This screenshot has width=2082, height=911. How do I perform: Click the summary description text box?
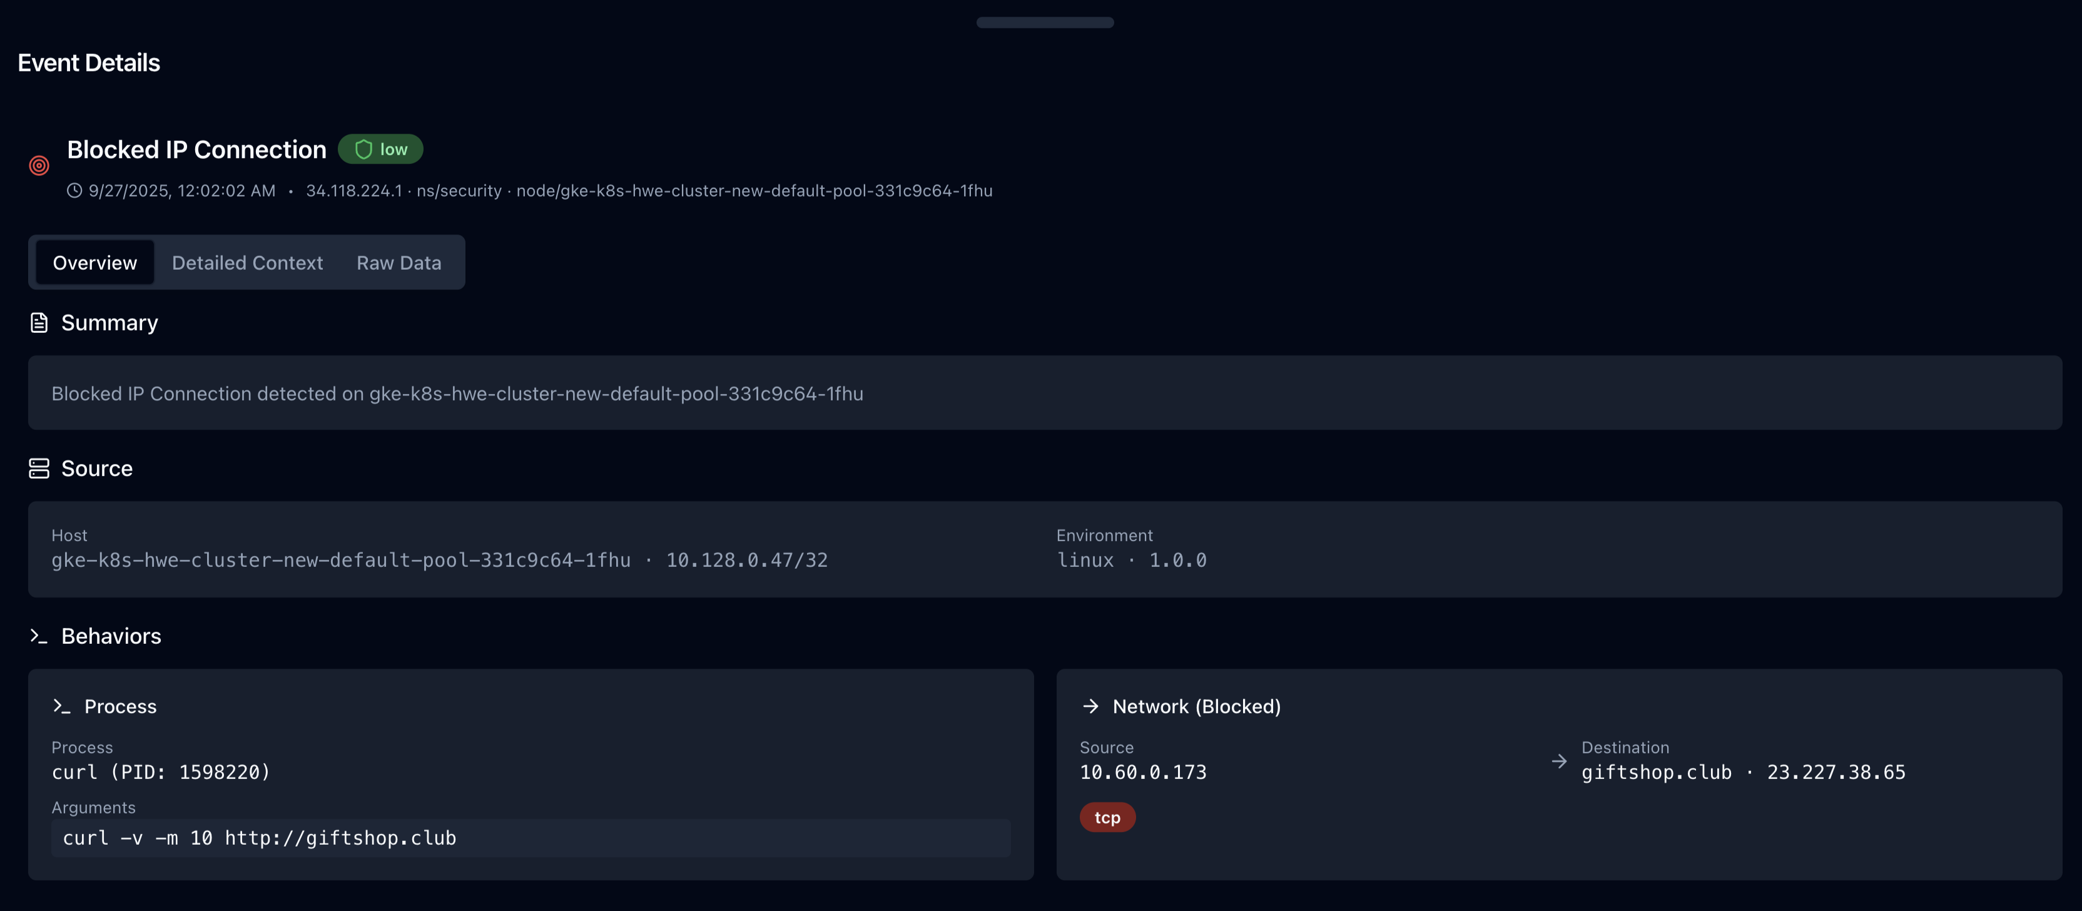pos(1044,393)
